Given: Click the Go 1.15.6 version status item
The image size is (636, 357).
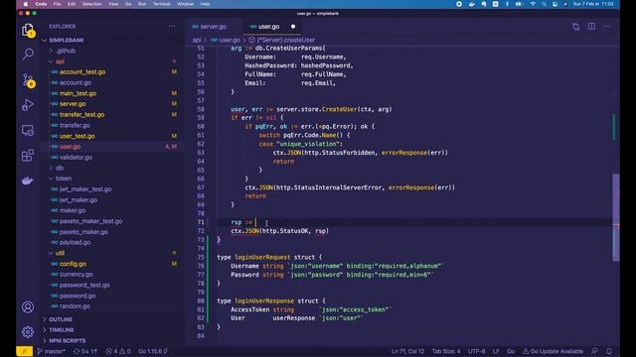Looking at the screenshot, I should tap(153, 351).
